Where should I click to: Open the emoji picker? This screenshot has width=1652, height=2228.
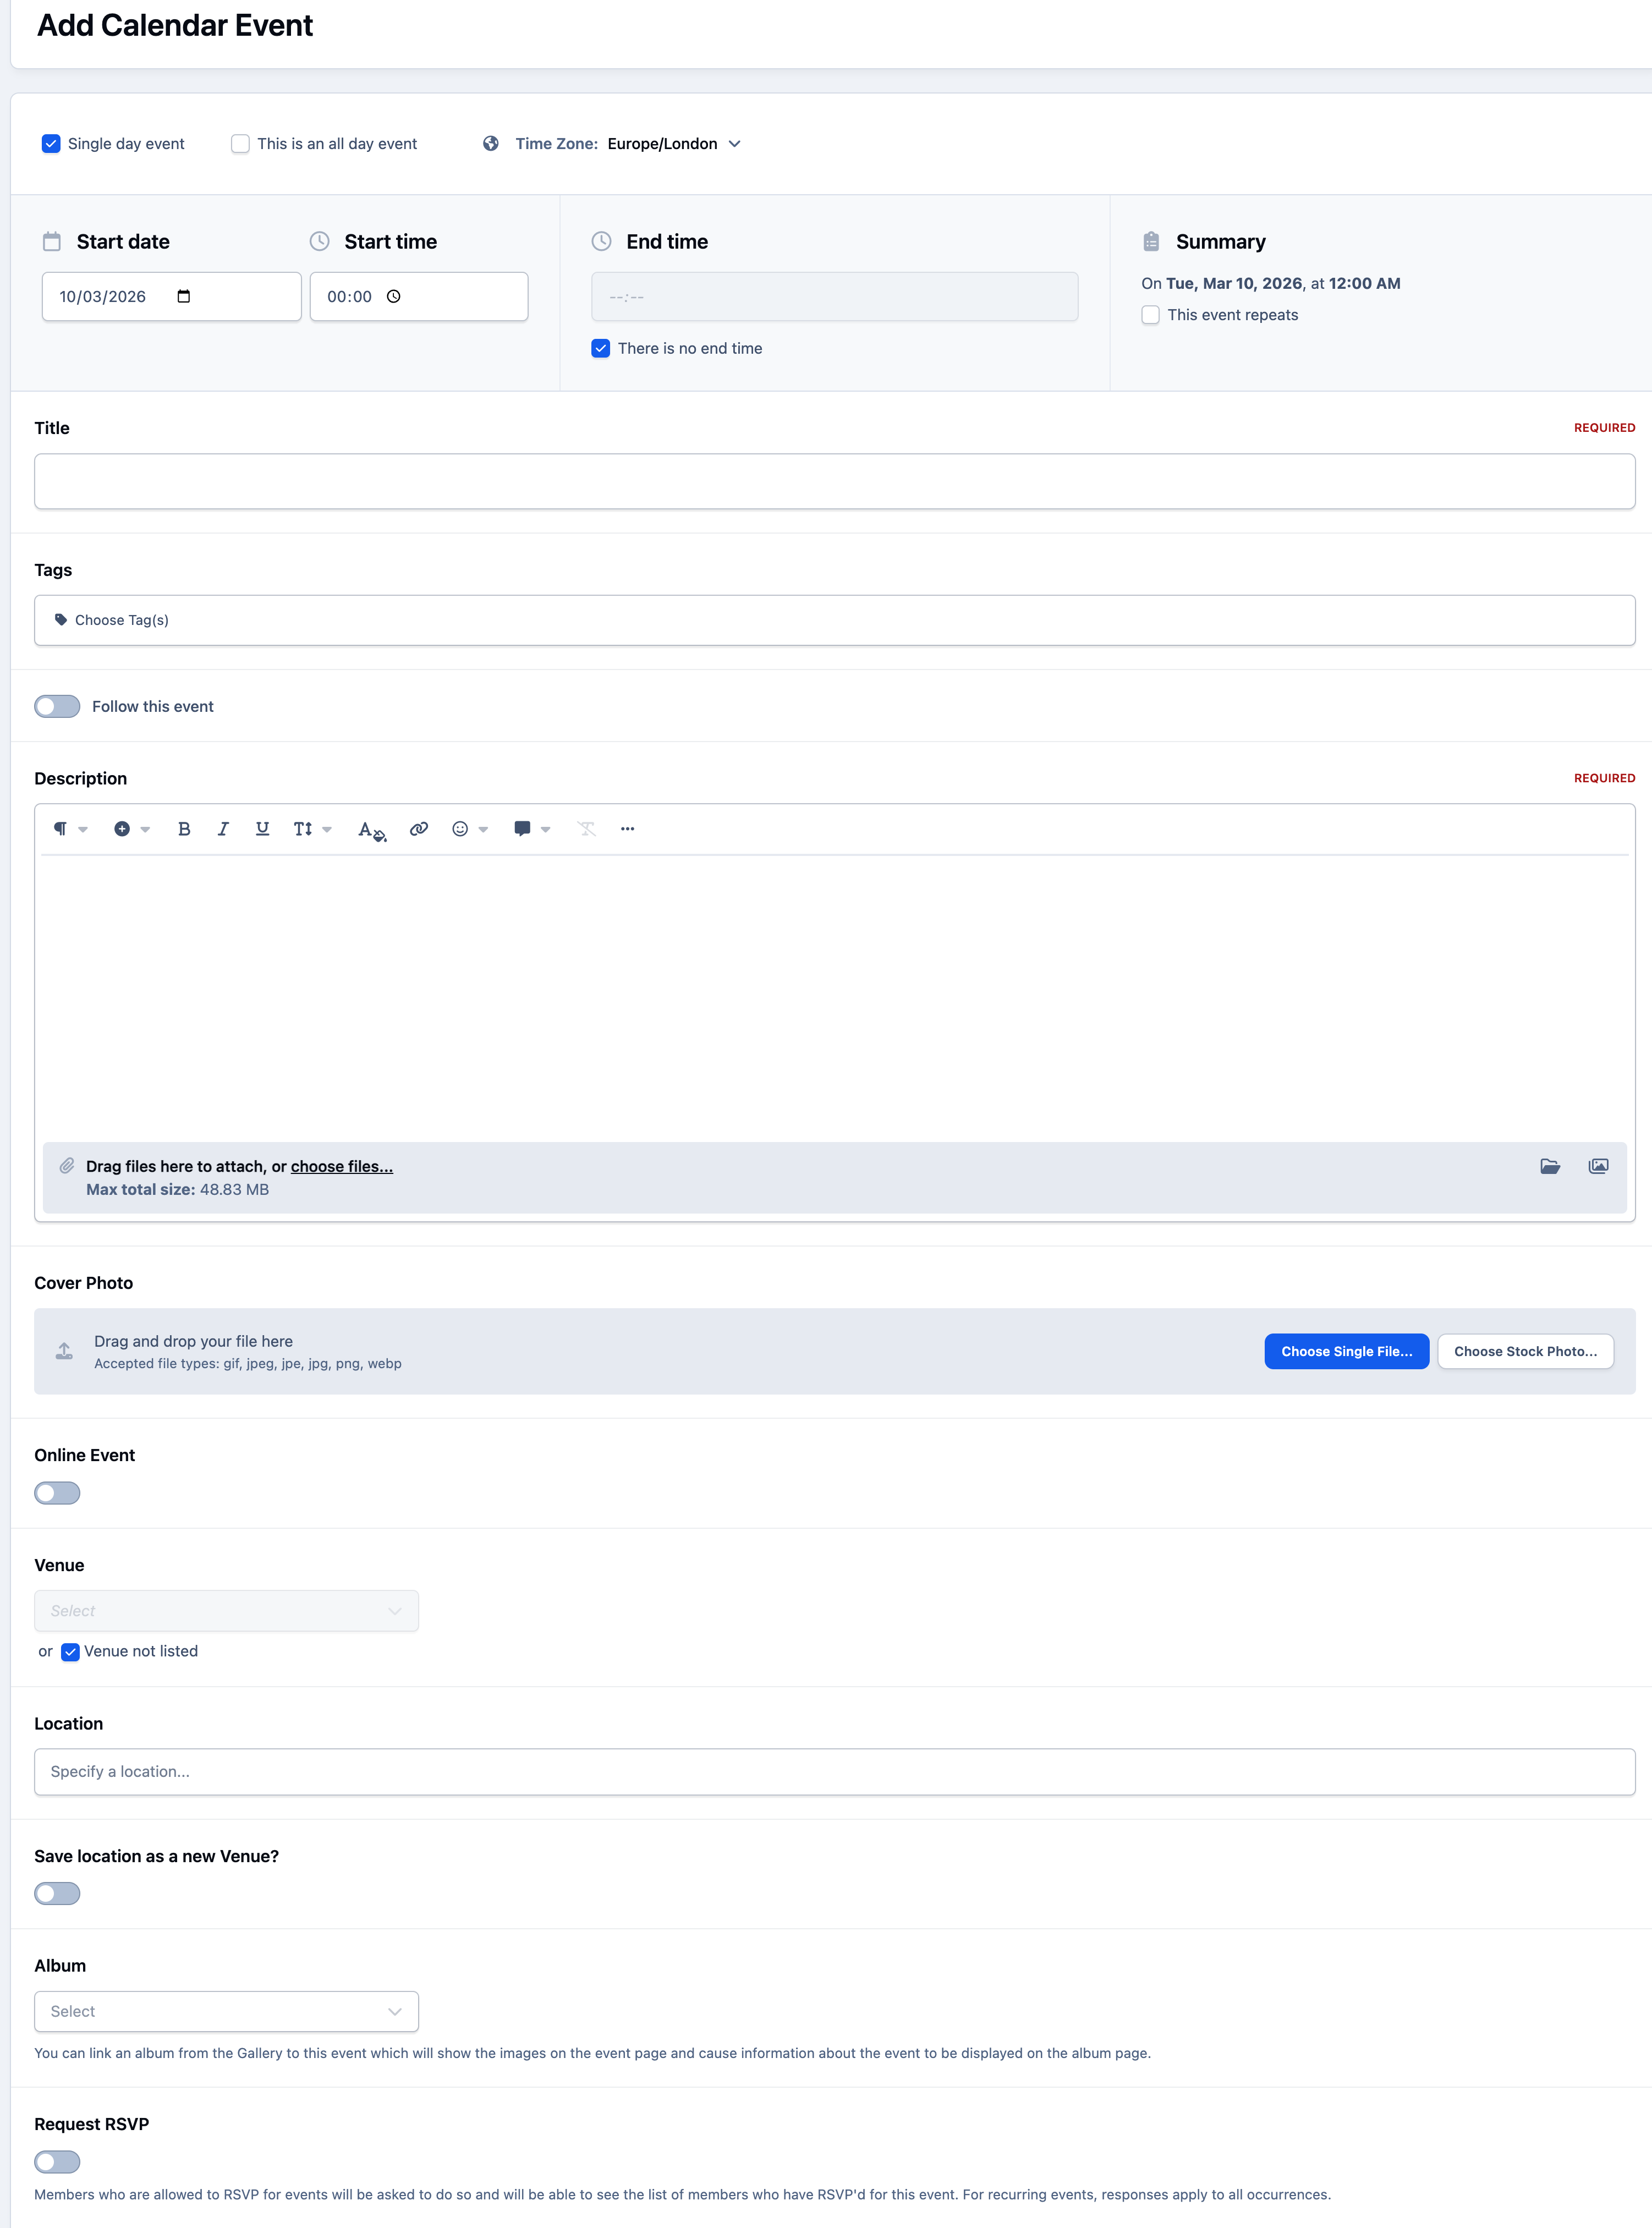pyautogui.click(x=469, y=829)
